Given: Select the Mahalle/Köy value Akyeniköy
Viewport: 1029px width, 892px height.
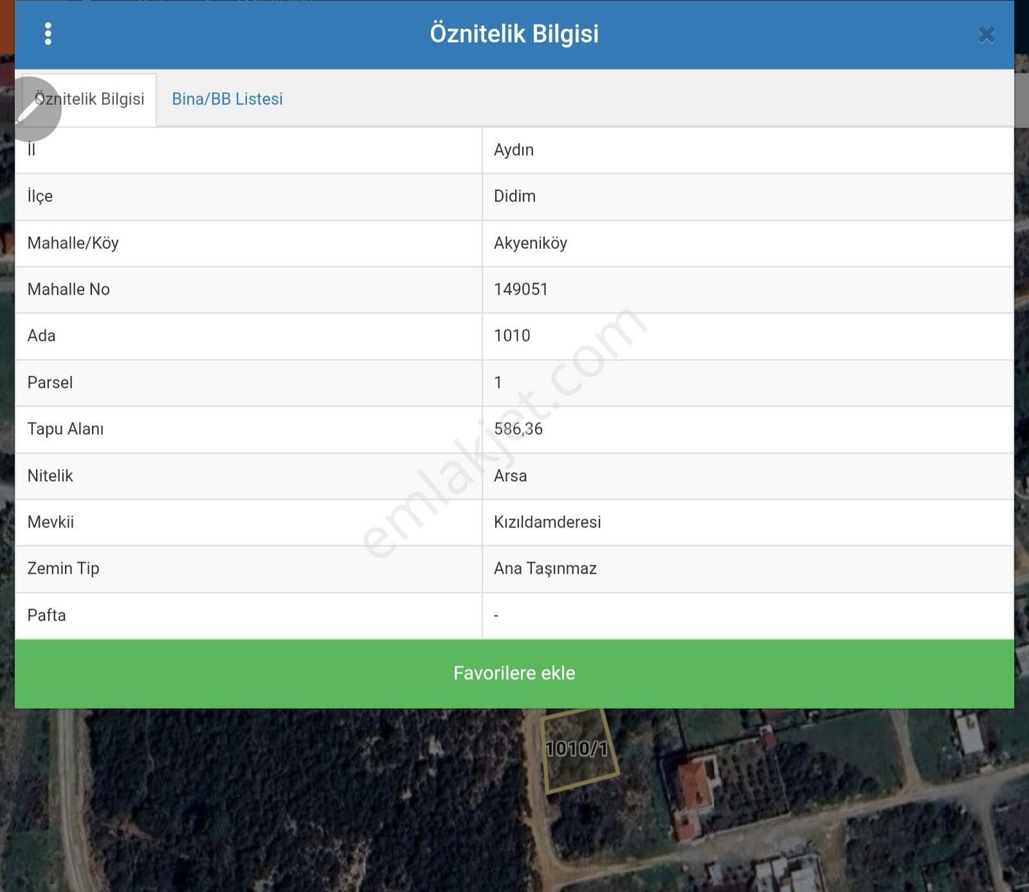Looking at the screenshot, I should pos(531,243).
